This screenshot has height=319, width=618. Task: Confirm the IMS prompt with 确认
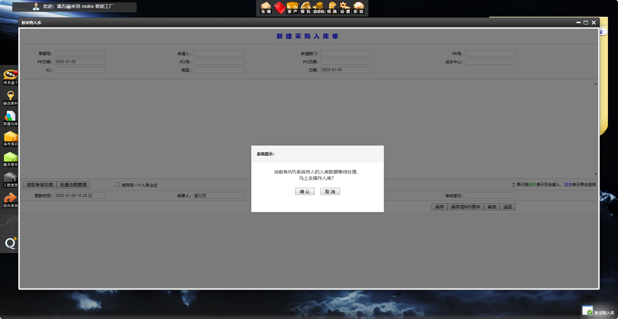pos(305,192)
